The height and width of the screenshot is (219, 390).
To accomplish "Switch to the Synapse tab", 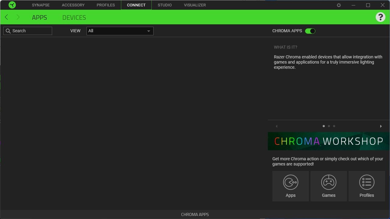I will click(x=41, y=5).
